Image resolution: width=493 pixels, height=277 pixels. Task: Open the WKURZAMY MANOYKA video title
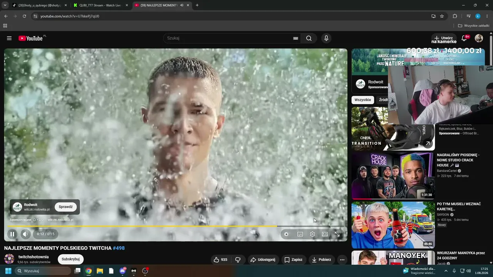click(461, 255)
